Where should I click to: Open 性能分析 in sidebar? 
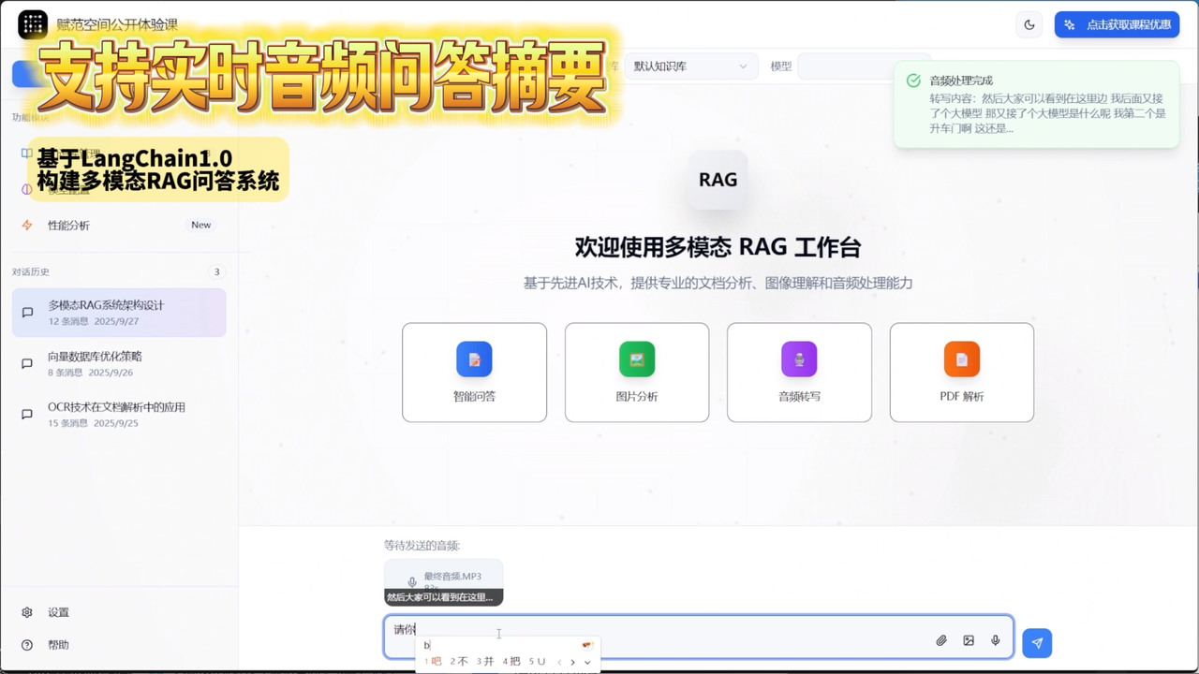point(119,226)
